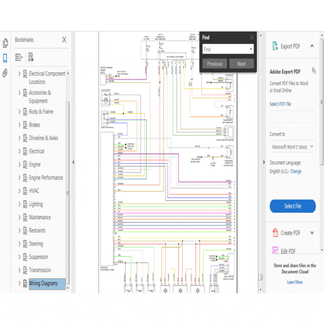
Task: Select the Maintenance bookmark
Action: (40, 217)
